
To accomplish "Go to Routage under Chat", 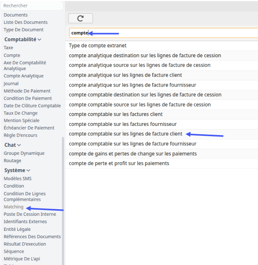I will point(12,161).
